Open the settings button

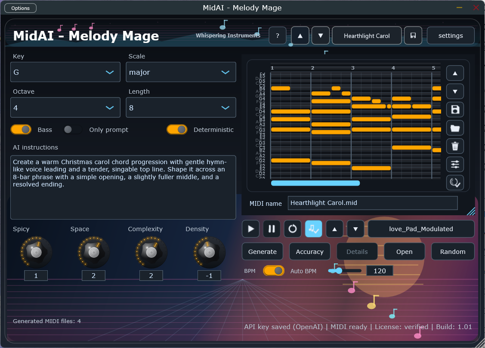(x=451, y=36)
